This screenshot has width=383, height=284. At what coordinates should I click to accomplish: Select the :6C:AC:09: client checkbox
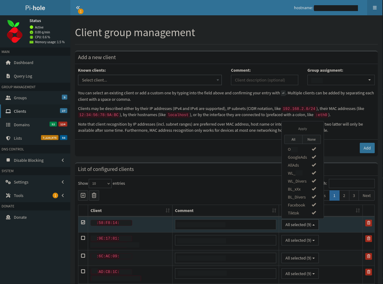[x=83, y=256]
